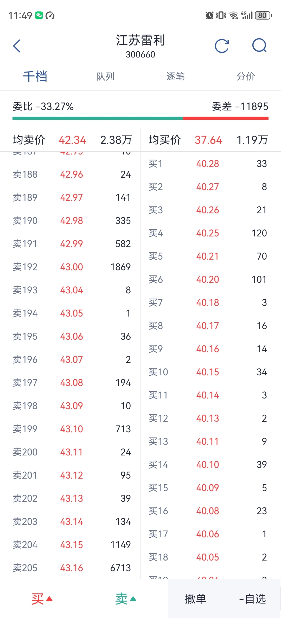Select the 买1 bid at 40.28
Image resolution: width=281 pixels, height=618 pixels.
pyautogui.click(x=208, y=164)
